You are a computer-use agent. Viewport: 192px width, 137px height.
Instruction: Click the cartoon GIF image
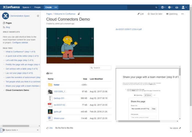point(70,45)
